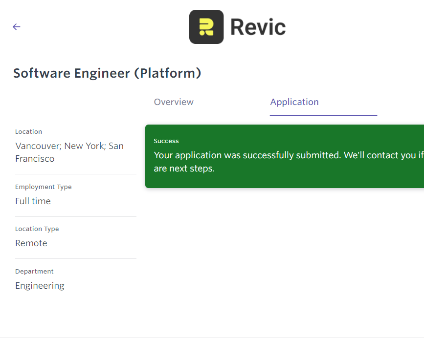Click the back arrow icon

(x=17, y=27)
